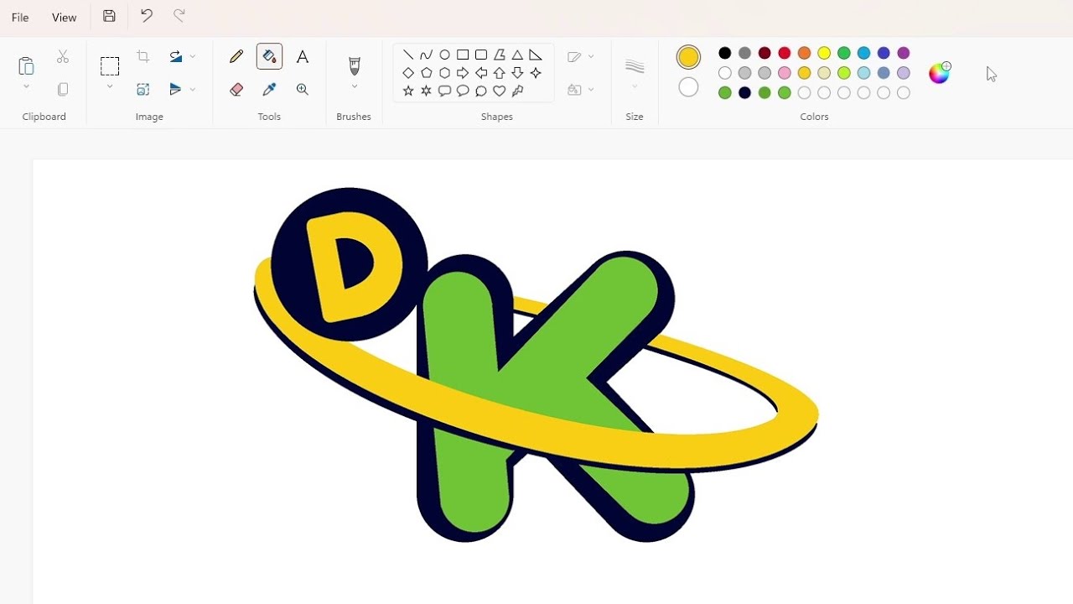Click the Rotate icon

(x=175, y=57)
